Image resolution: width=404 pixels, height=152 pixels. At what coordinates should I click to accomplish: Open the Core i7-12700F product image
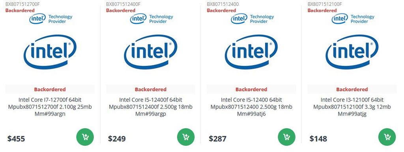tap(50, 52)
